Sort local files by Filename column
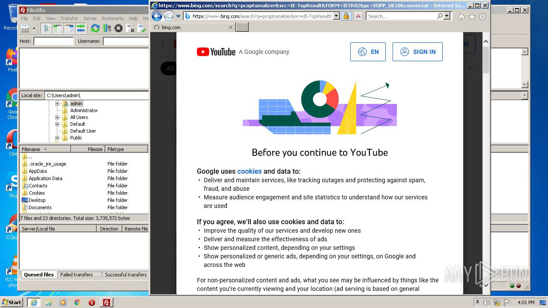548x308 pixels. point(45,149)
